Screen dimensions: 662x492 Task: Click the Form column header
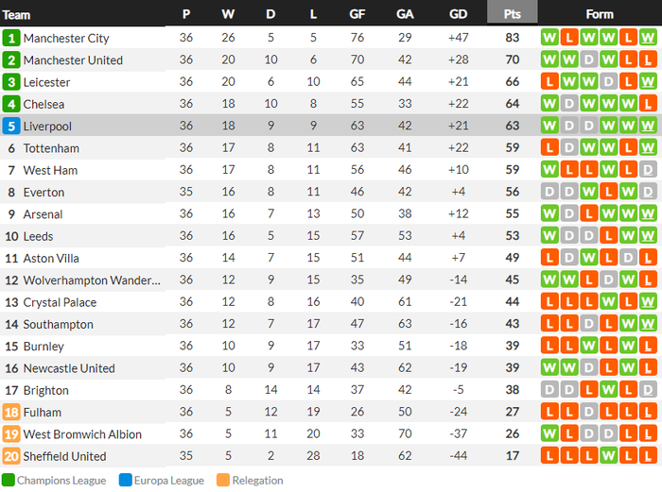(600, 14)
